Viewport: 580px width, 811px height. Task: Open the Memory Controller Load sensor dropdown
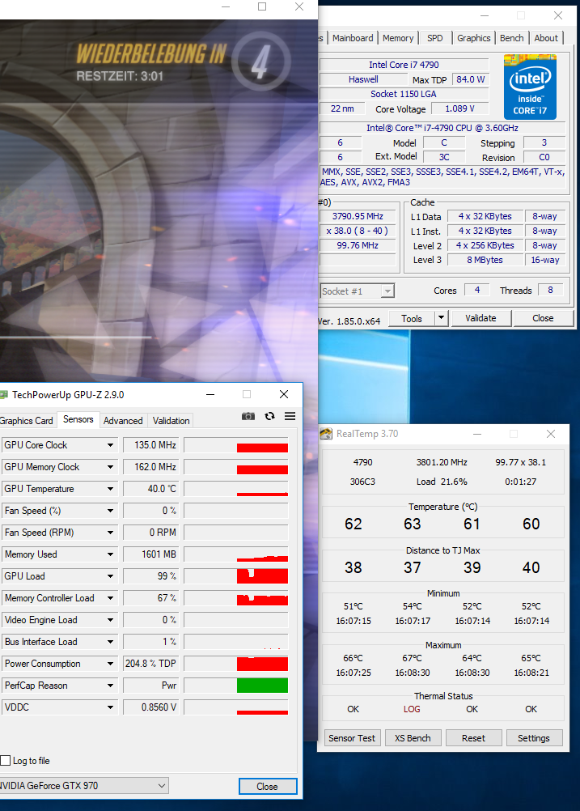point(110,598)
